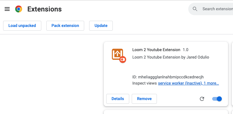Open Details for Loom 2 Youtube Extension
This screenshot has height=114, width=233.
coord(118,99)
